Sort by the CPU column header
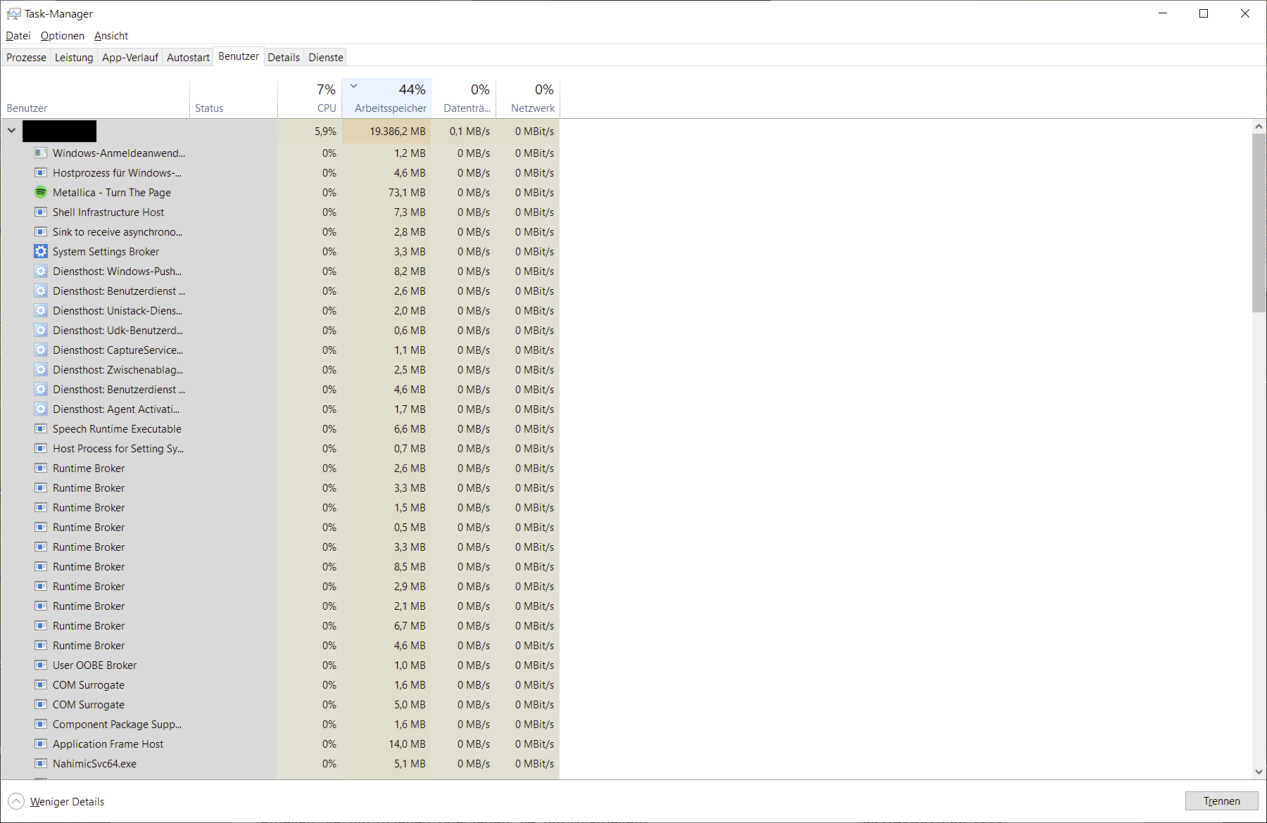Viewport: 1267px width, 823px height. pos(310,98)
